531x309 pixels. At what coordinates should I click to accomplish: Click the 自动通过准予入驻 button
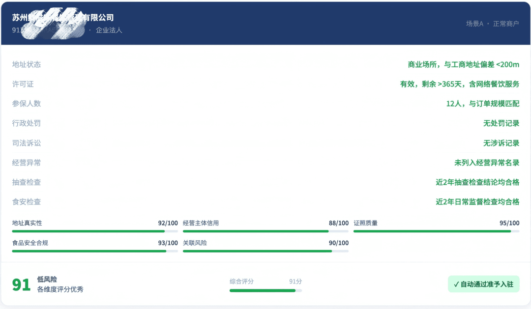[484, 284]
